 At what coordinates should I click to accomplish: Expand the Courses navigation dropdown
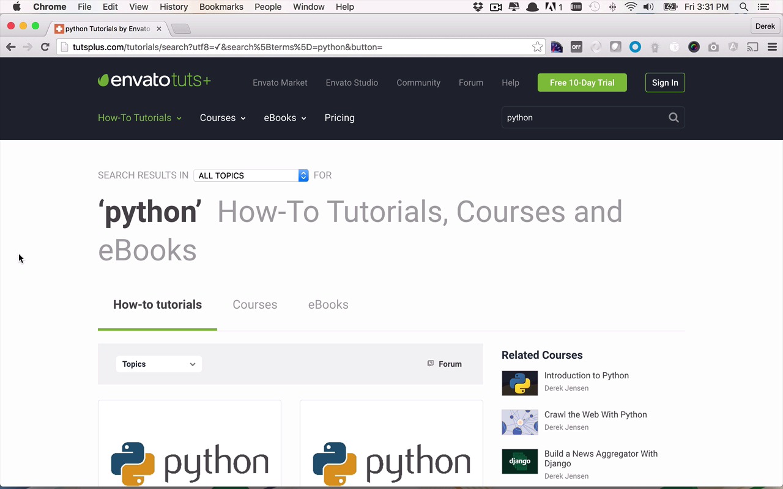coord(223,118)
